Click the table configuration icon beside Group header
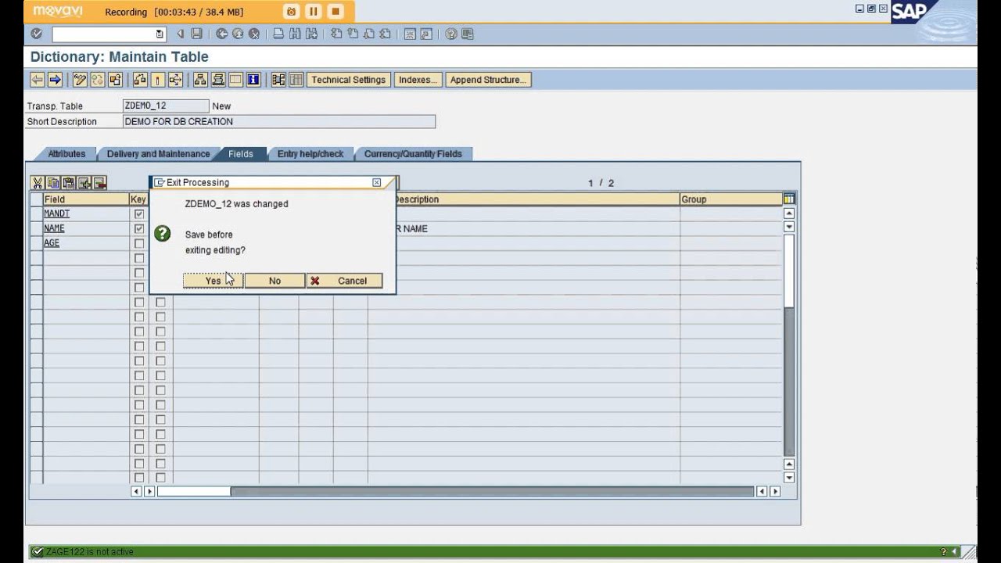Screen dimensions: 1001x563 (x=789, y=199)
